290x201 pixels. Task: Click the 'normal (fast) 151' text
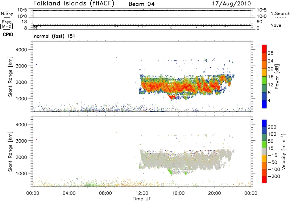coord(54,36)
